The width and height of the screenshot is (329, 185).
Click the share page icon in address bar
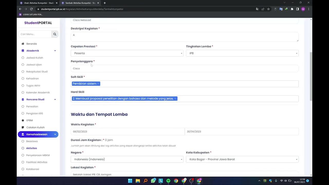point(263,9)
